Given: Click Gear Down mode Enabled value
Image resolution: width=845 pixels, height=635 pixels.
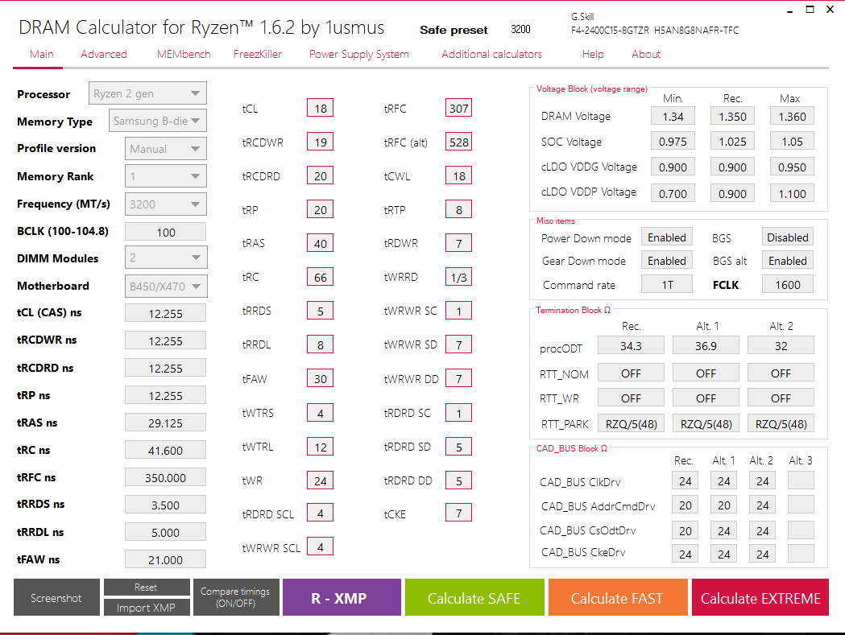Looking at the screenshot, I should tap(667, 261).
